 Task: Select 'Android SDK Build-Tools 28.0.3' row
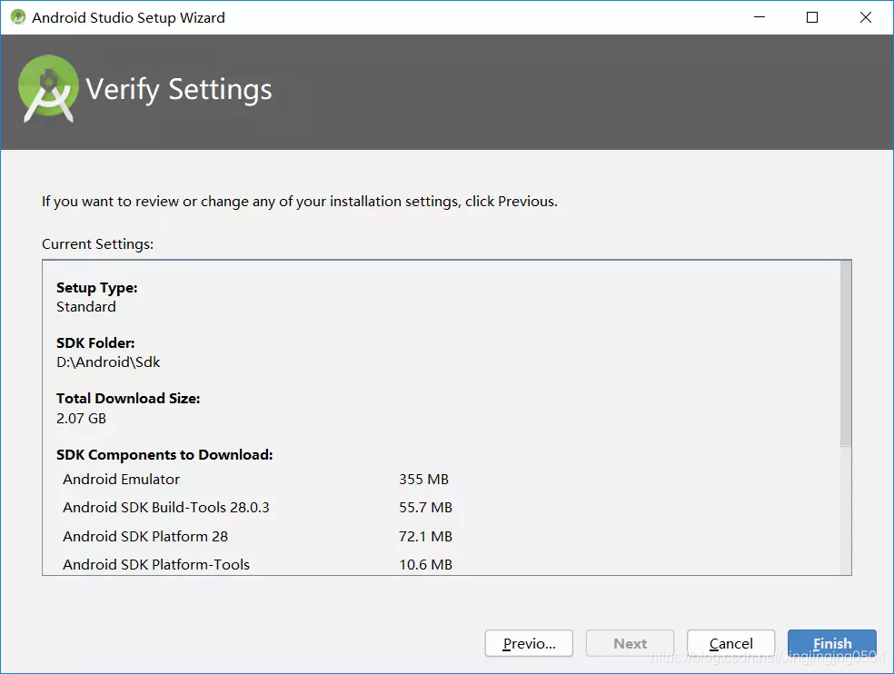[257, 507]
